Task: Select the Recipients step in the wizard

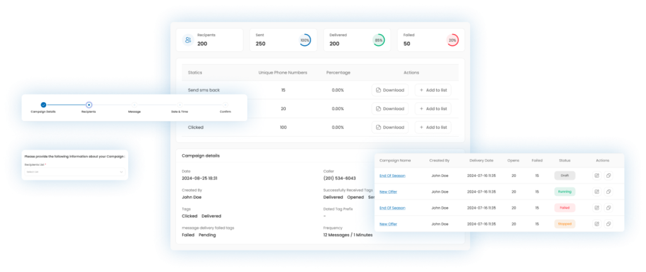Action: point(89,105)
